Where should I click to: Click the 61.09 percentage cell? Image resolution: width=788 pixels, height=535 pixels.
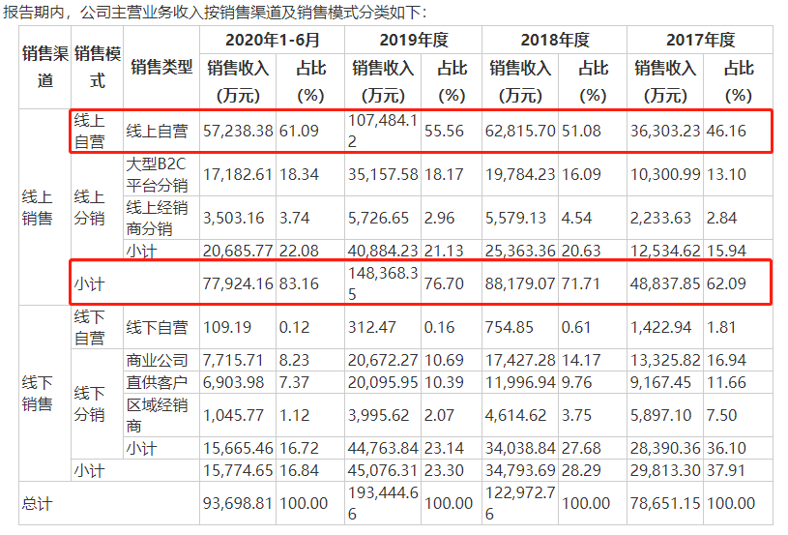coord(299,131)
